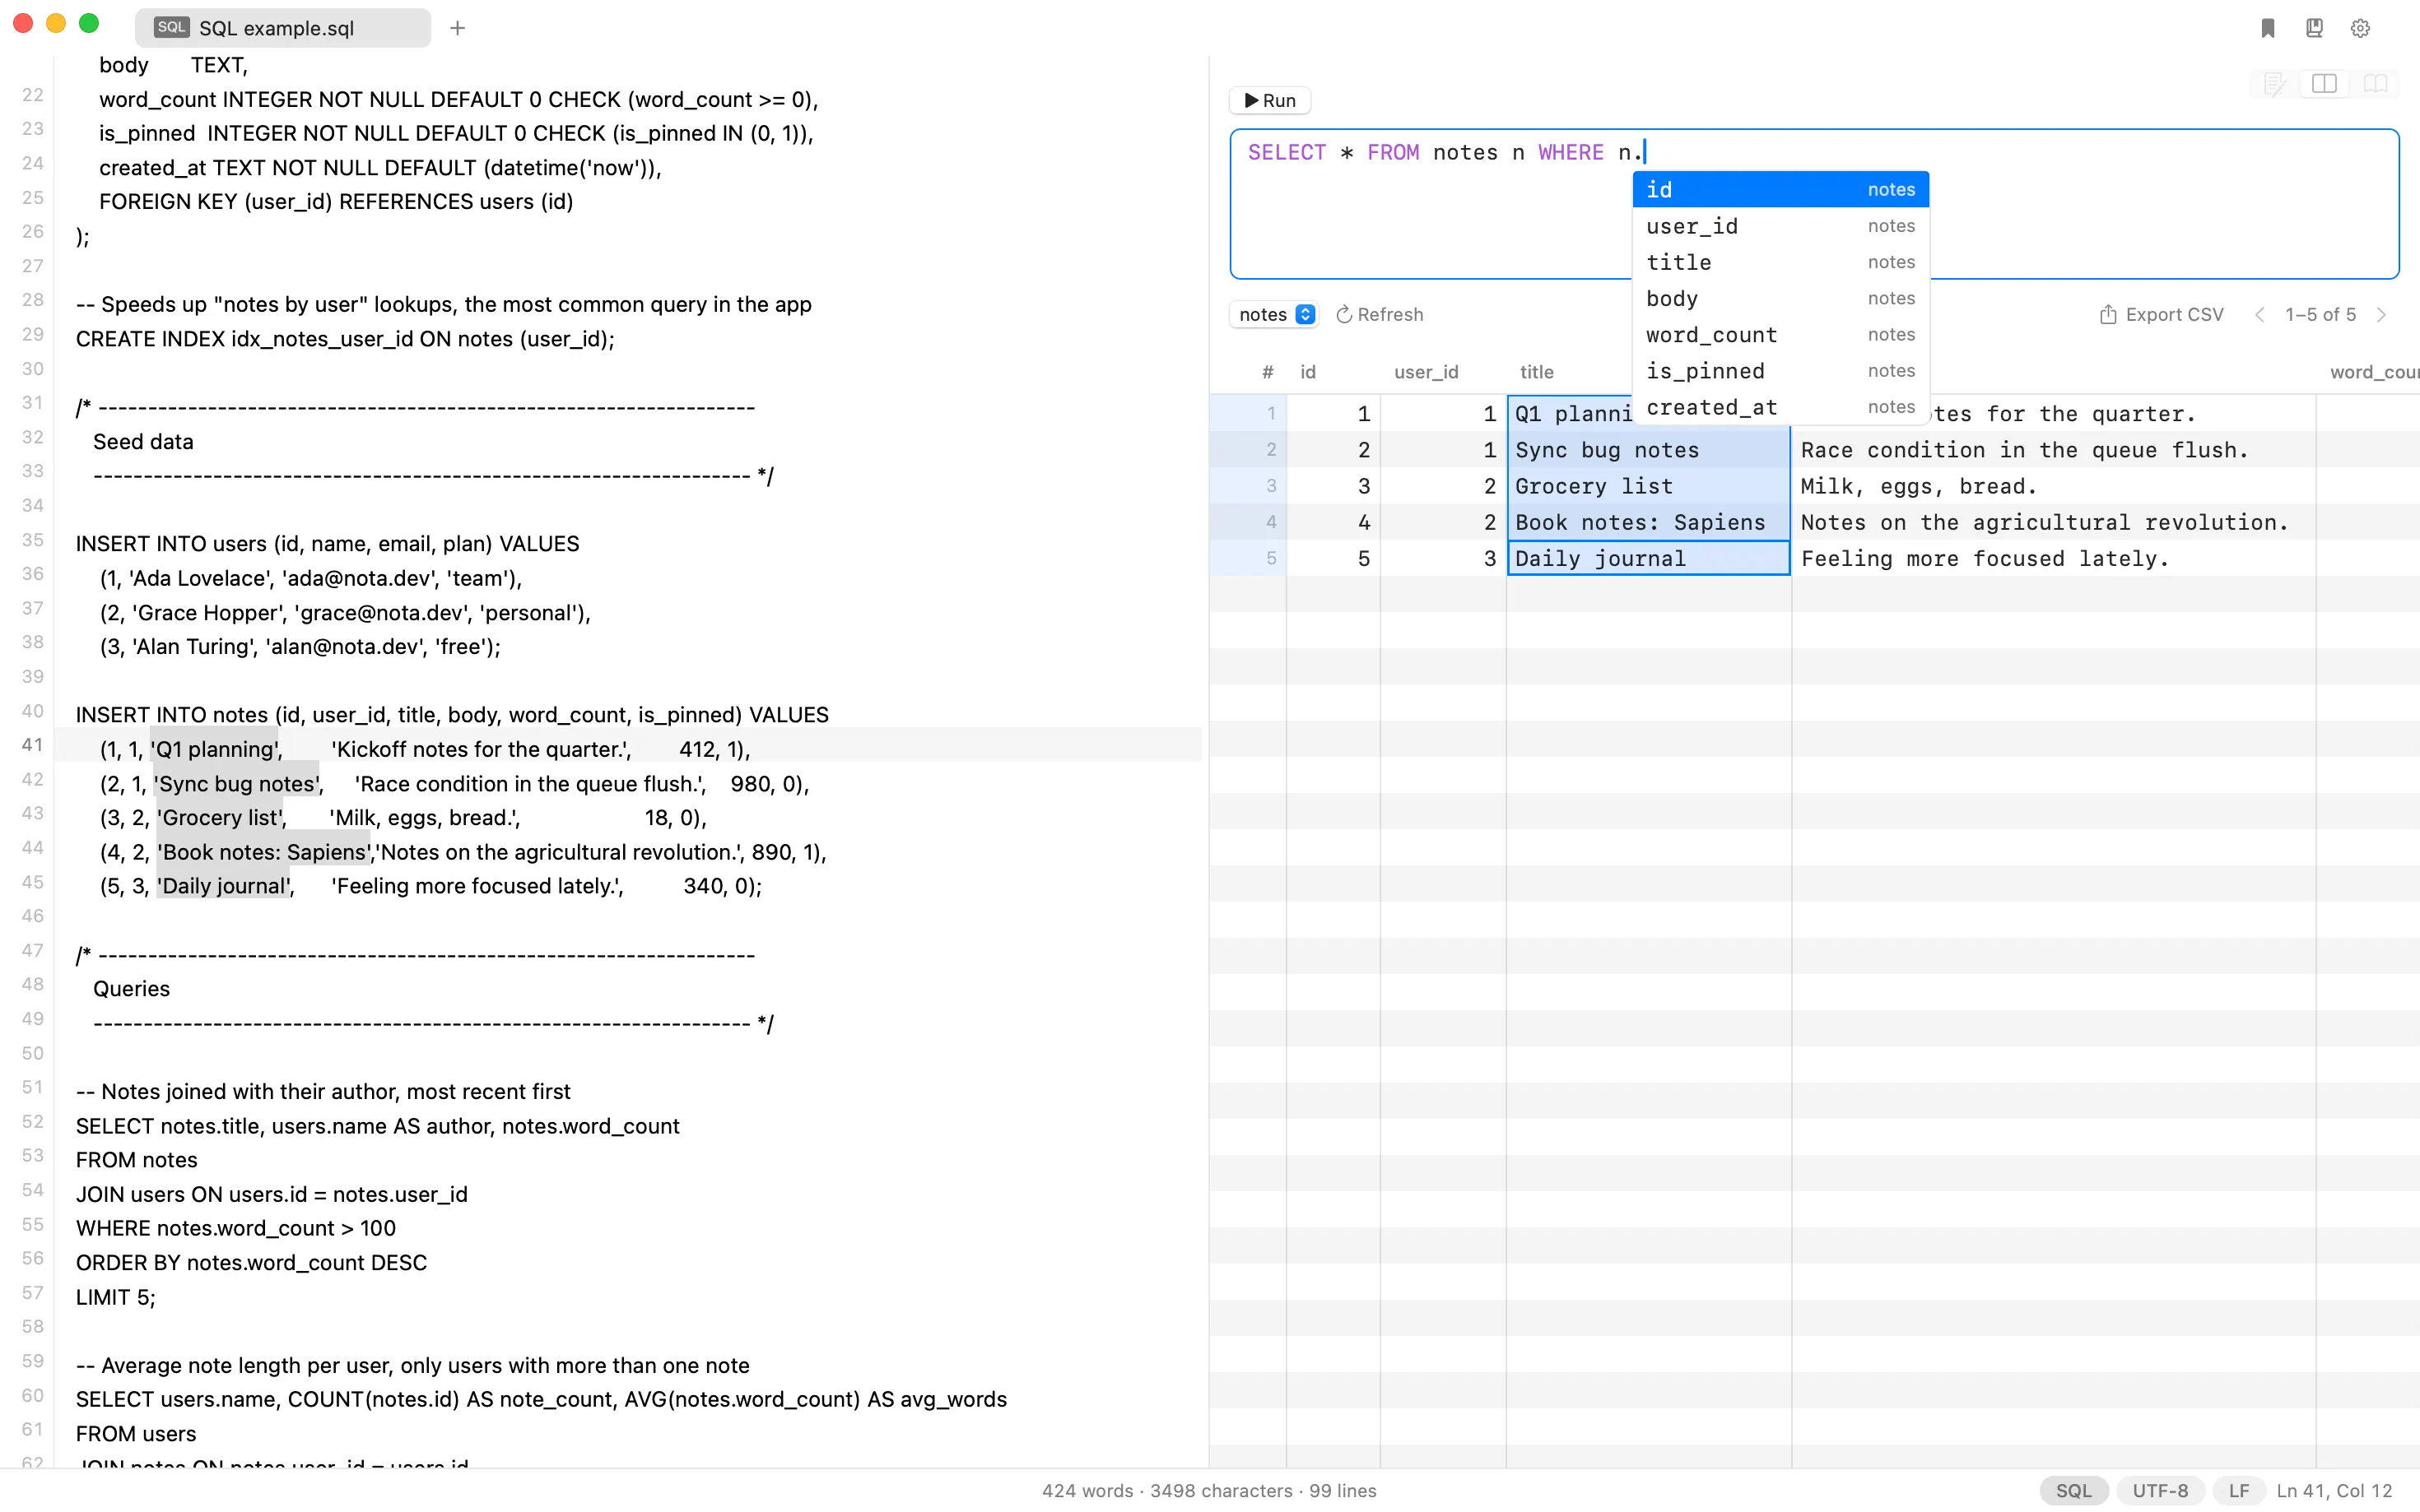Click the CREATE INDEX idx_notes_user_id line
The height and width of the screenshot is (1512, 2420).
pos(345,339)
